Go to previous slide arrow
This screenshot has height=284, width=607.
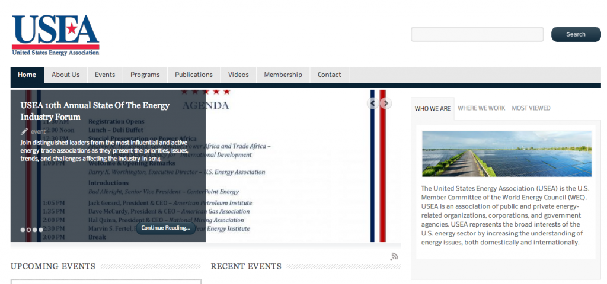[x=373, y=103]
